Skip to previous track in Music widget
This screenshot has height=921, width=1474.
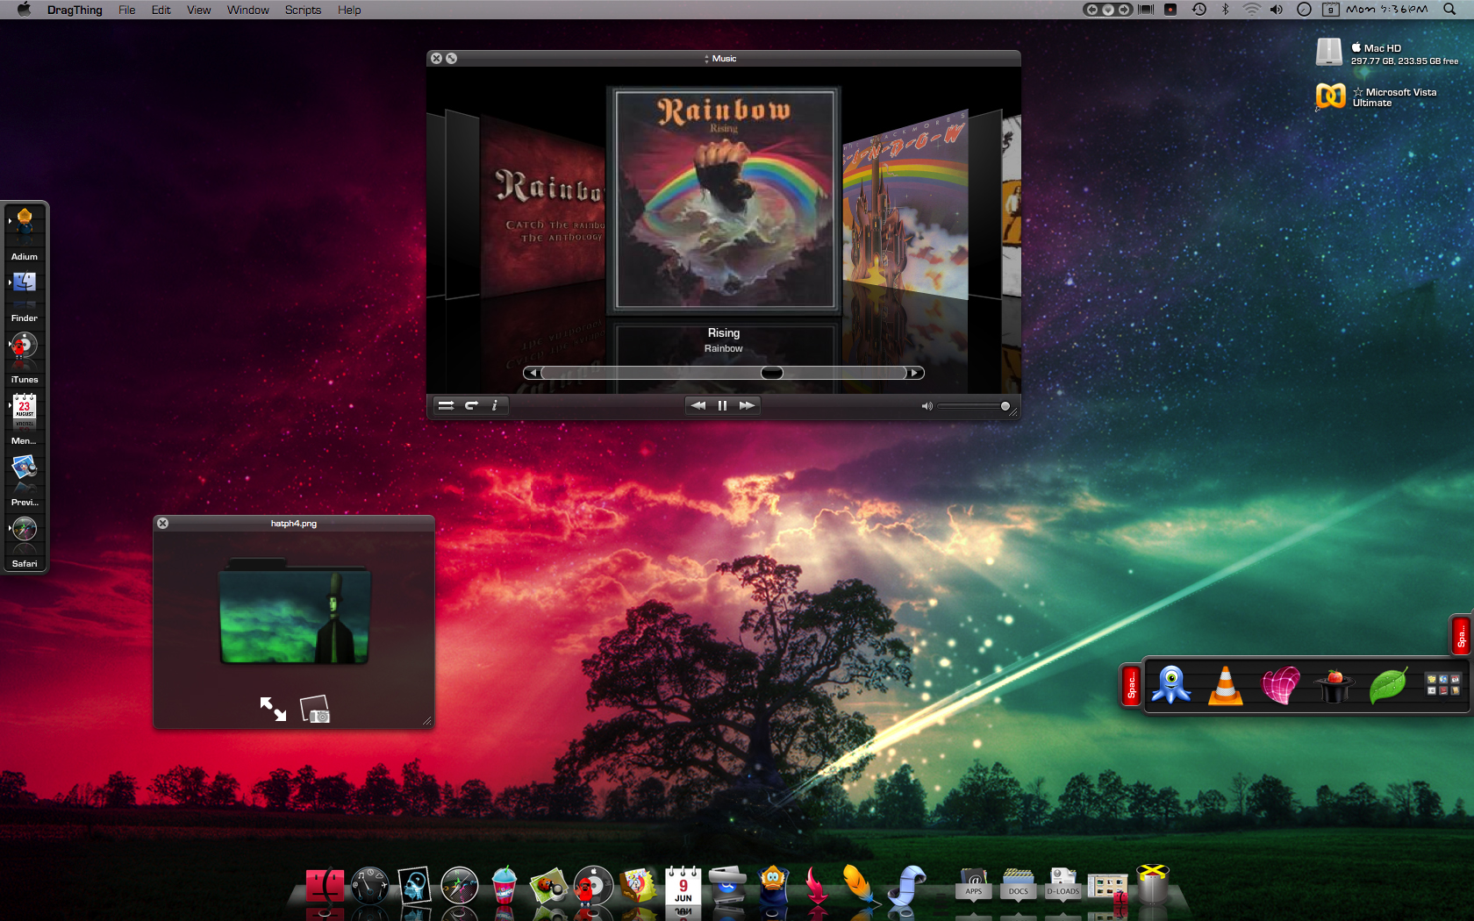point(698,405)
